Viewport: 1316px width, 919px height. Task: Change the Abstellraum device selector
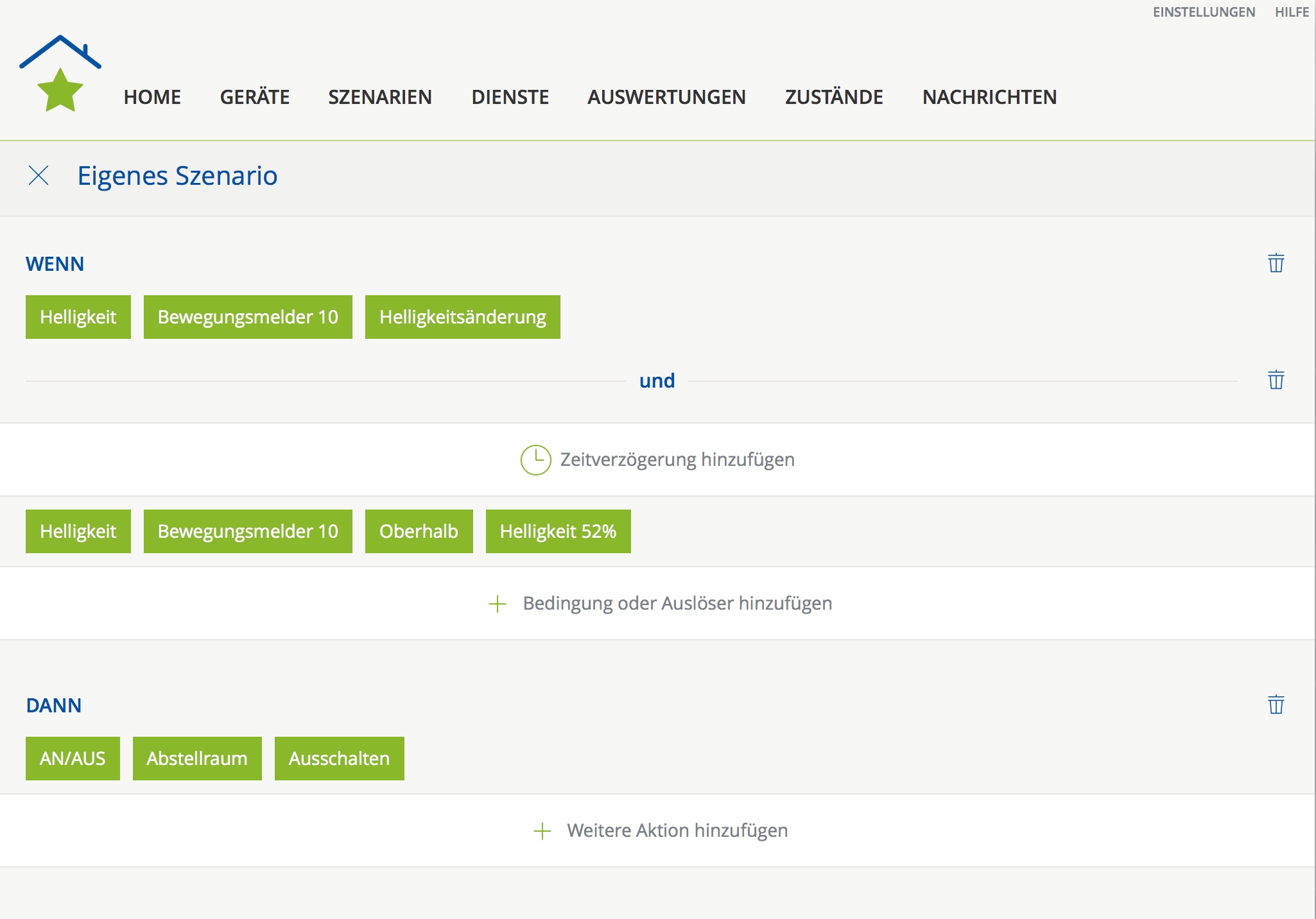pyautogui.click(x=197, y=759)
